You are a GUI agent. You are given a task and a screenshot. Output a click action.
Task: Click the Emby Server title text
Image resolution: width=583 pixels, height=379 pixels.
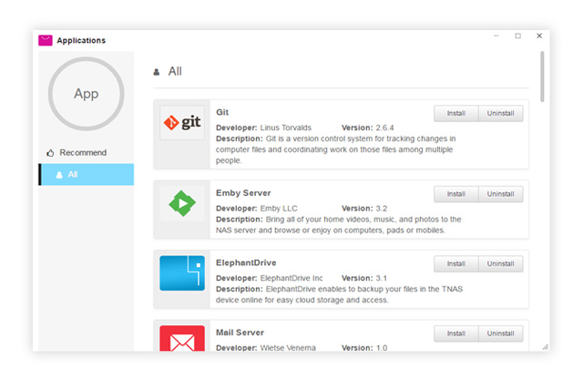coord(243,193)
